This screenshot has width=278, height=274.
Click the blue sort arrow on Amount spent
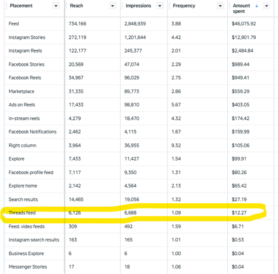(257, 6)
